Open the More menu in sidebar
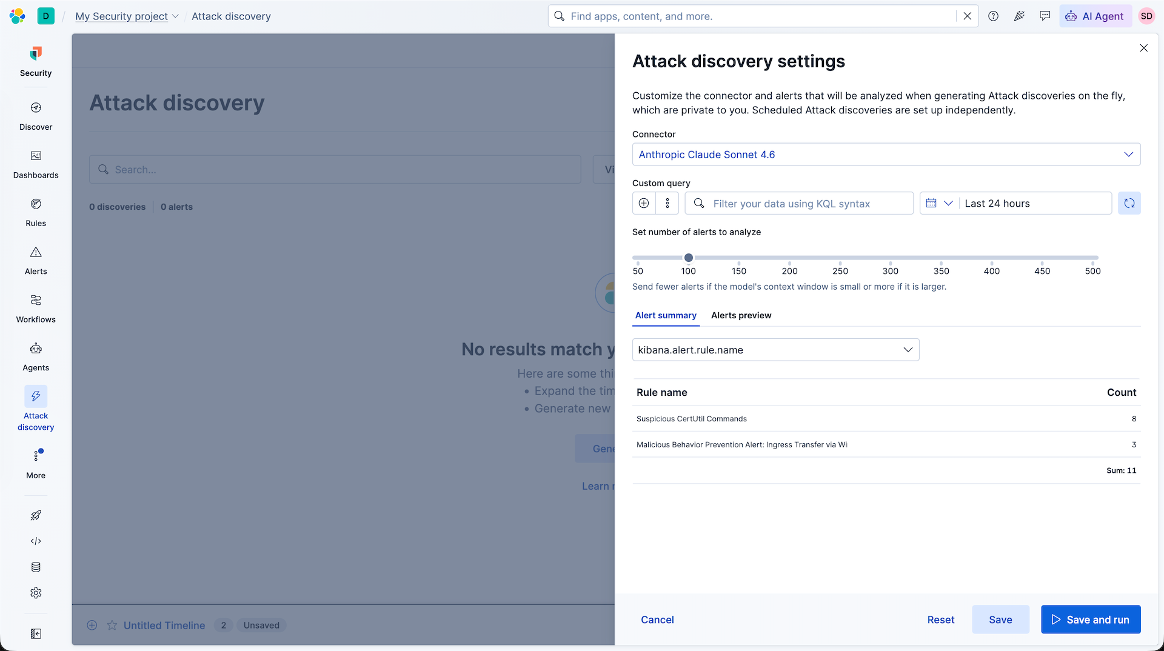This screenshot has height=651, width=1164. [36, 464]
